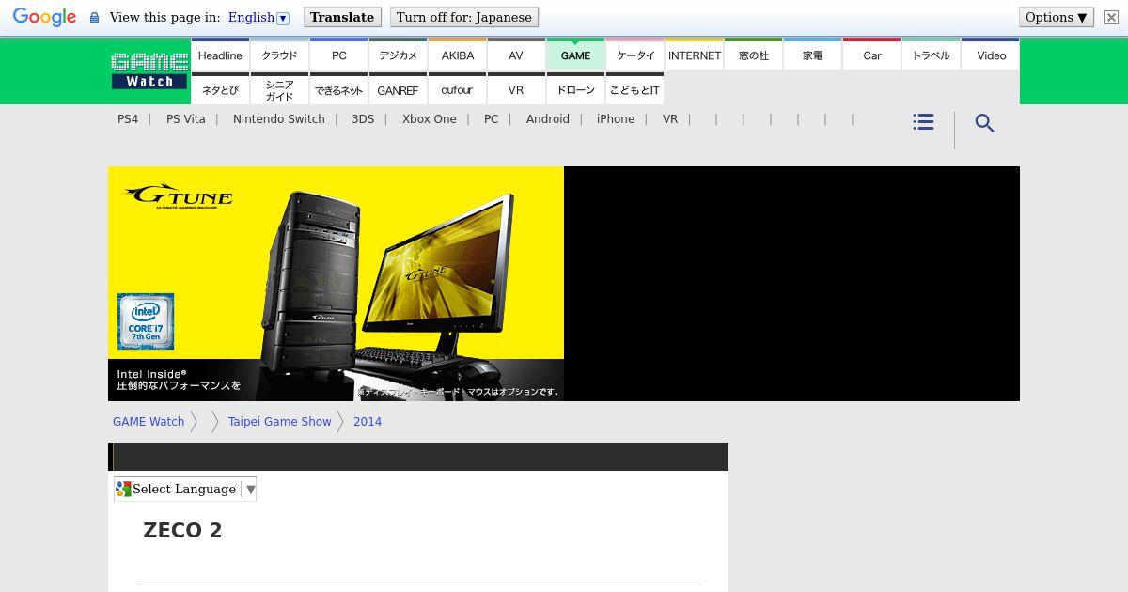Open the 窓の杜 tab
Screen dimensions: 1128x592
[753, 55]
